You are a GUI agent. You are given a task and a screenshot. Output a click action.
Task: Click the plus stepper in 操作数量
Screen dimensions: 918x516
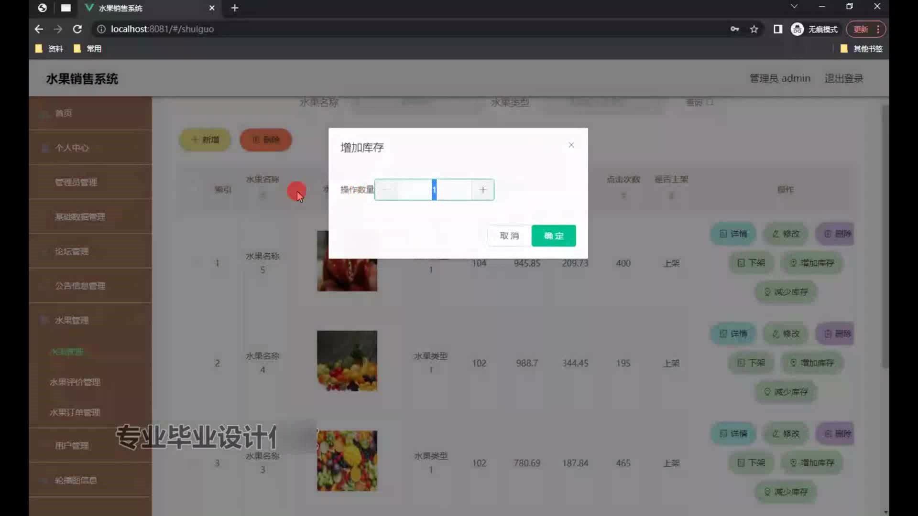point(482,190)
